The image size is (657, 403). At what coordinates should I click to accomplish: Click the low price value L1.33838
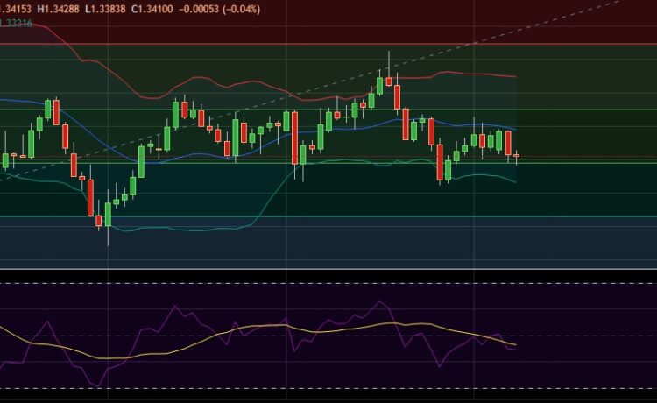click(x=114, y=9)
